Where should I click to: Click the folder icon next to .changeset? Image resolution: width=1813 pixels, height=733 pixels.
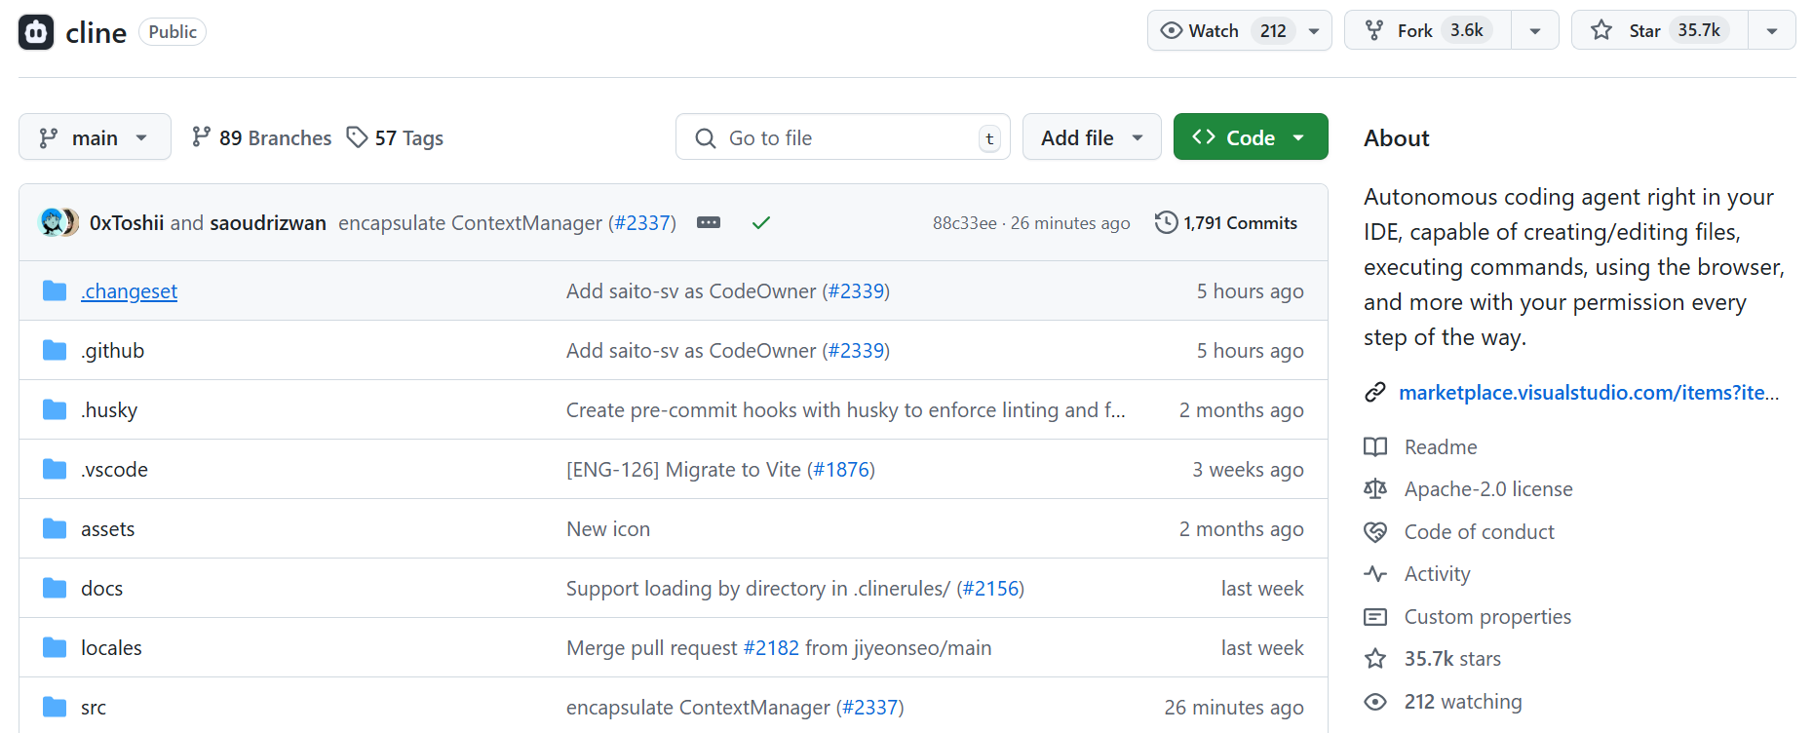(55, 291)
